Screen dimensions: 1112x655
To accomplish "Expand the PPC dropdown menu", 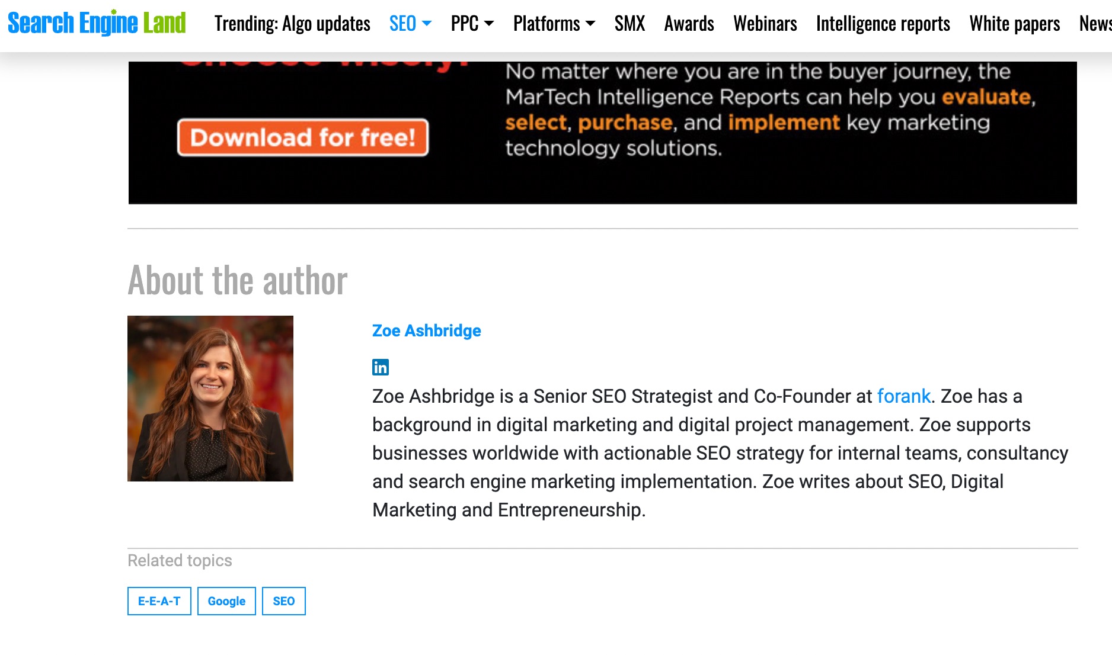I will pyautogui.click(x=472, y=24).
